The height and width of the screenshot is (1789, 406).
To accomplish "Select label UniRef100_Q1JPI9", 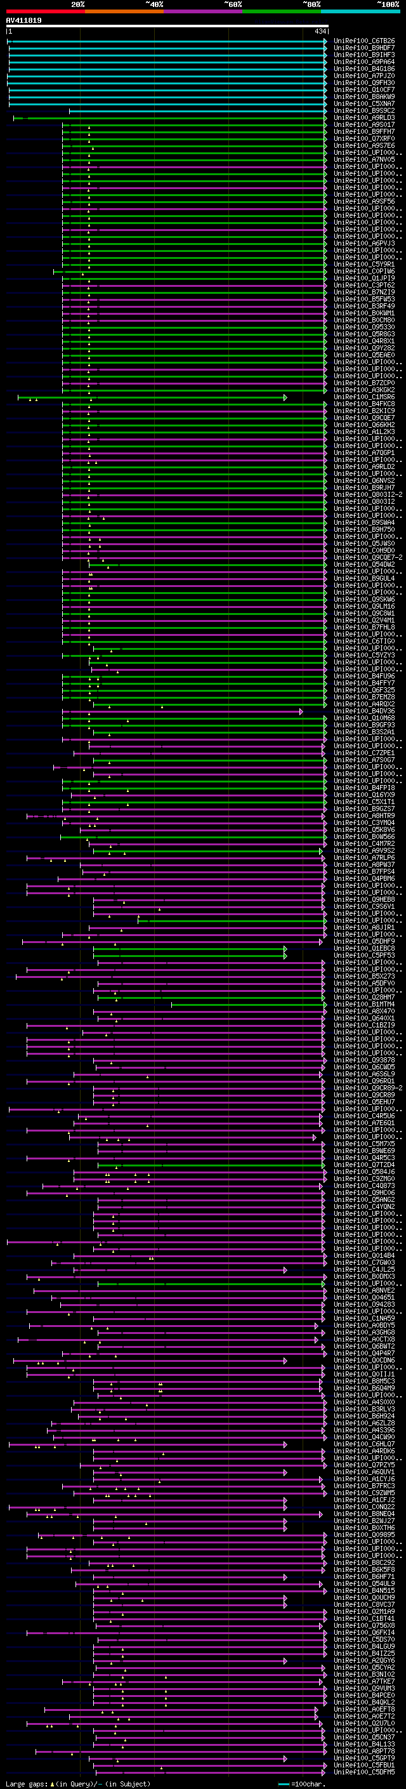I will click(364, 279).
